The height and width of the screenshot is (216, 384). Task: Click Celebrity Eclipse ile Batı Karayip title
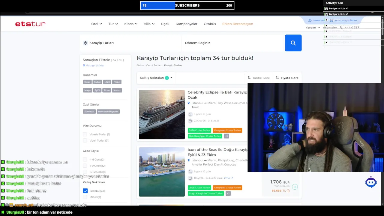pyautogui.click(x=217, y=95)
